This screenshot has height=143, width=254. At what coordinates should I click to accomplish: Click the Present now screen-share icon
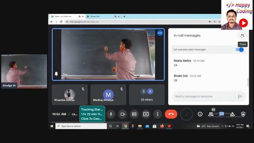(x=146, y=114)
